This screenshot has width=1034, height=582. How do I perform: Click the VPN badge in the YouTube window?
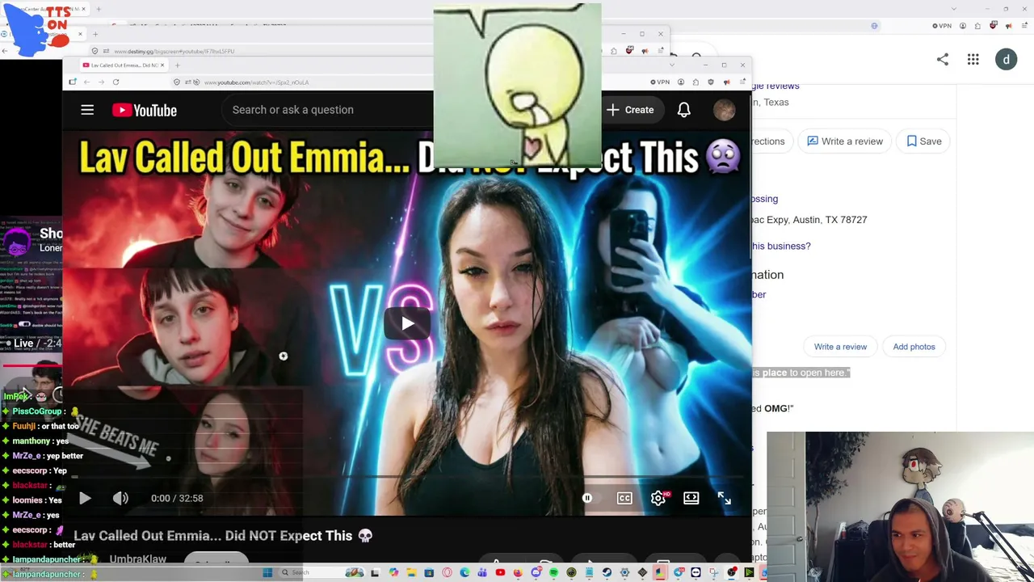(661, 82)
